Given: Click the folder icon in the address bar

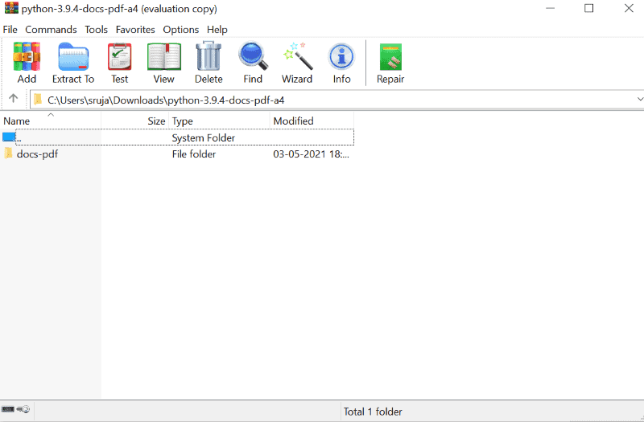Looking at the screenshot, I should 38,99.
